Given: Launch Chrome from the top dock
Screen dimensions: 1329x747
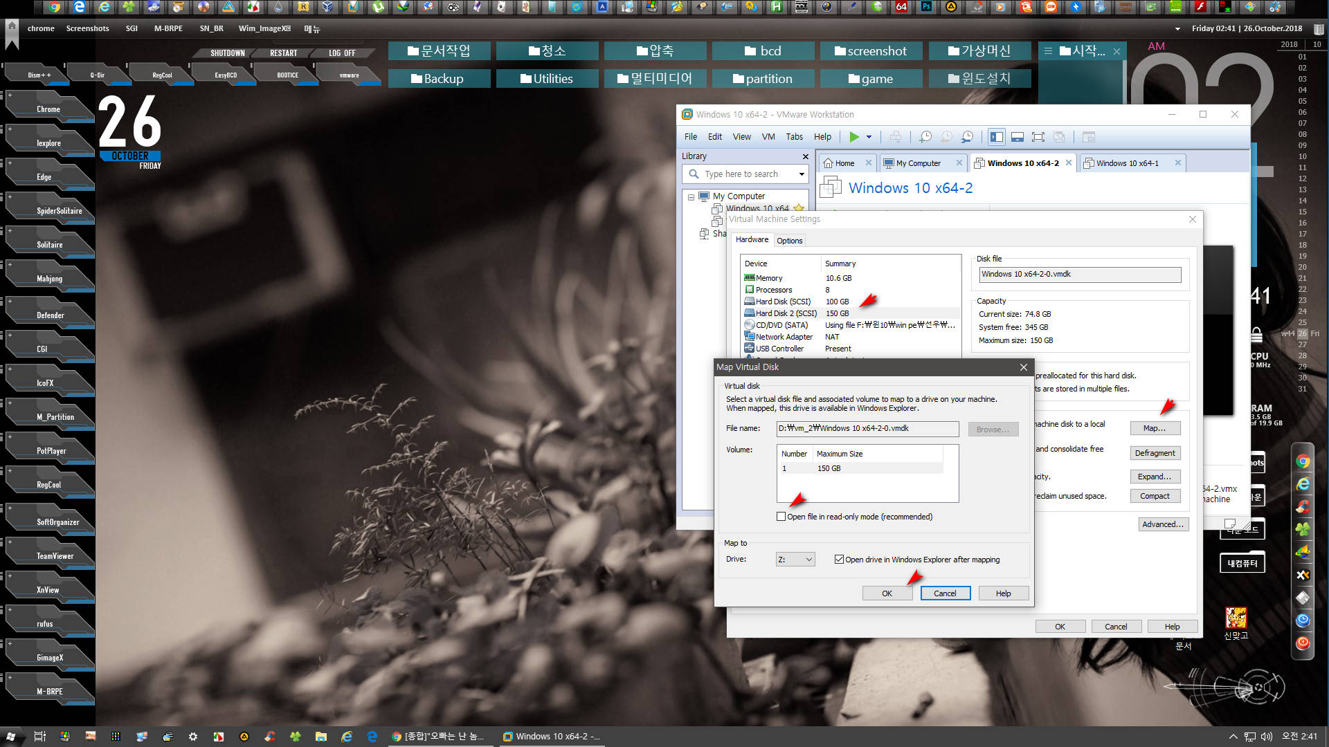Looking at the screenshot, I should coord(54,7).
